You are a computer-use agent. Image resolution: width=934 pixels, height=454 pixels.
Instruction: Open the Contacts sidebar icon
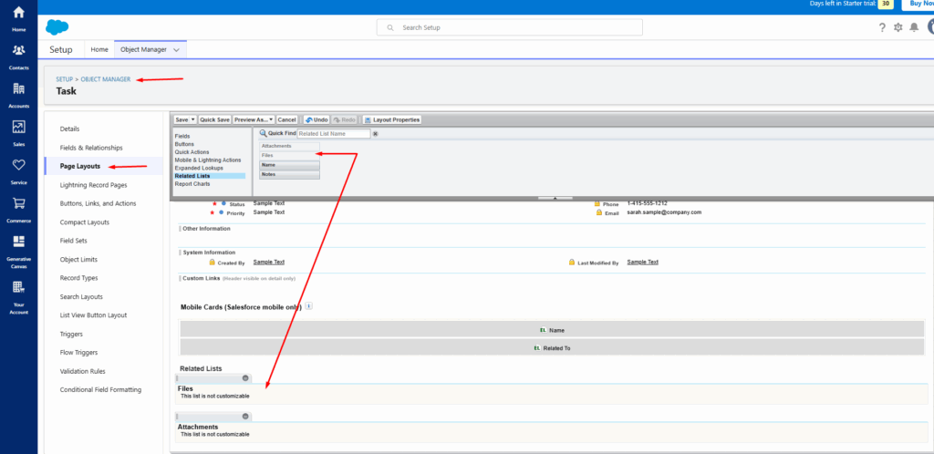coord(18,56)
